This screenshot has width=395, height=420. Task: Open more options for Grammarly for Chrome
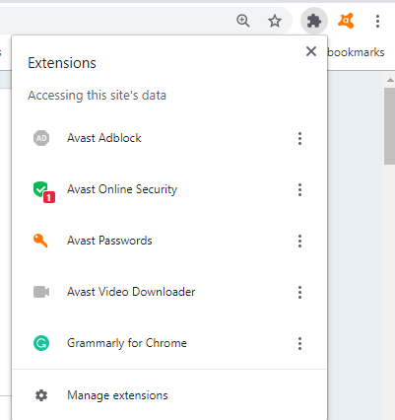click(299, 343)
